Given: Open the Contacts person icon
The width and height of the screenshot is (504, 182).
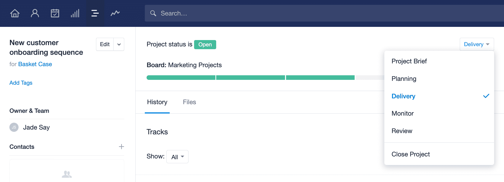Looking at the screenshot, I should pyautogui.click(x=35, y=13).
